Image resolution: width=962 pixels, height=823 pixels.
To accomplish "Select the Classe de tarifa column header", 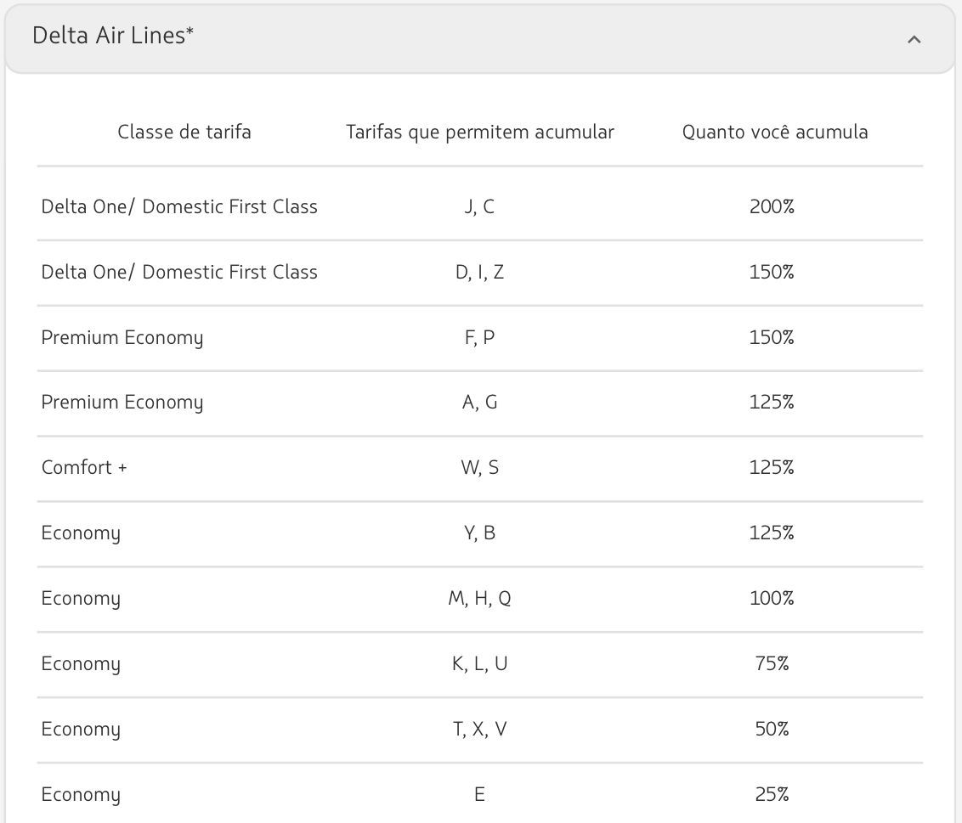I will pyautogui.click(x=184, y=132).
